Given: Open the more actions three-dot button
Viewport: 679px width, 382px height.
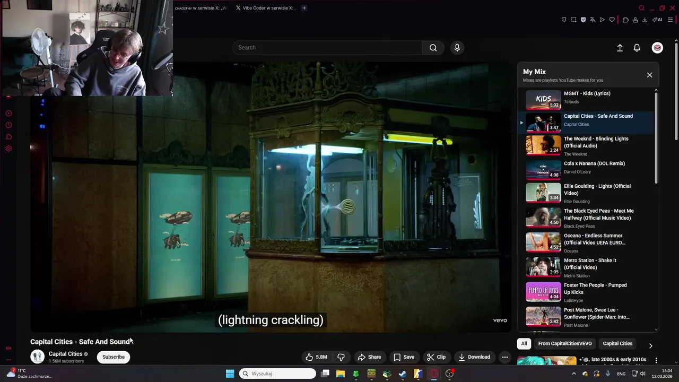Looking at the screenshot, I should [505, 357].
